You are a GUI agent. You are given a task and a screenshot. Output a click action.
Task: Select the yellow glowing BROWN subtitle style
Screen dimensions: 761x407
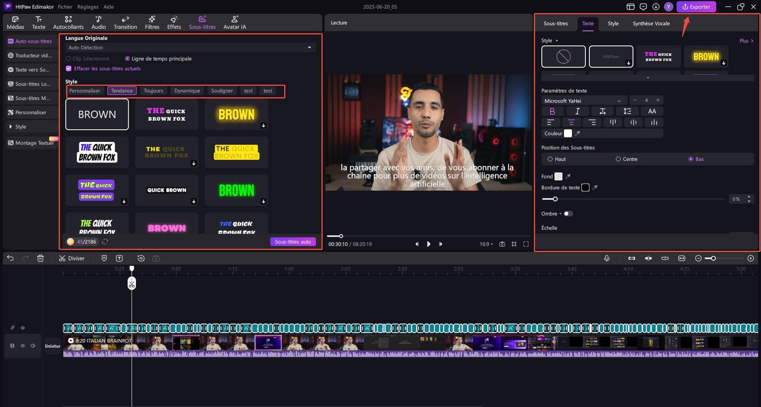tap(237, 114)
